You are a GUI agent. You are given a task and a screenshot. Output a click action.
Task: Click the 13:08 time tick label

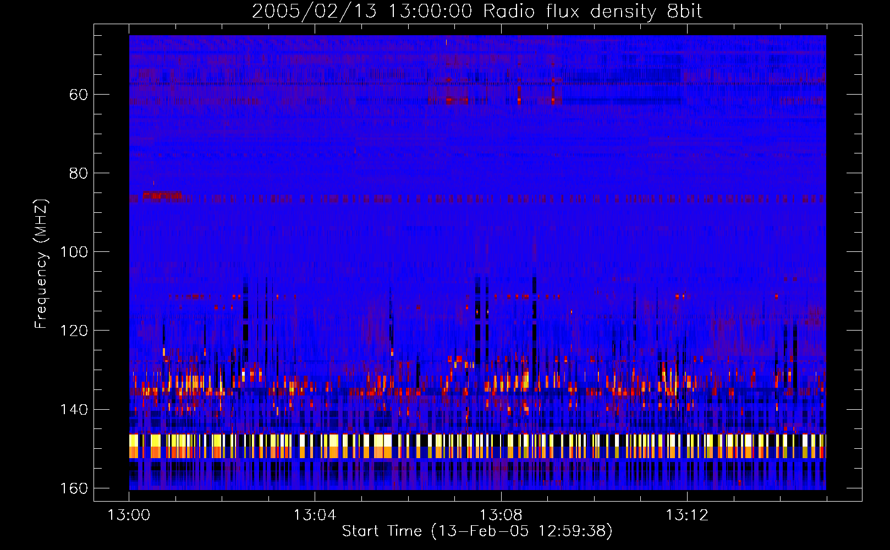point(501,515)
